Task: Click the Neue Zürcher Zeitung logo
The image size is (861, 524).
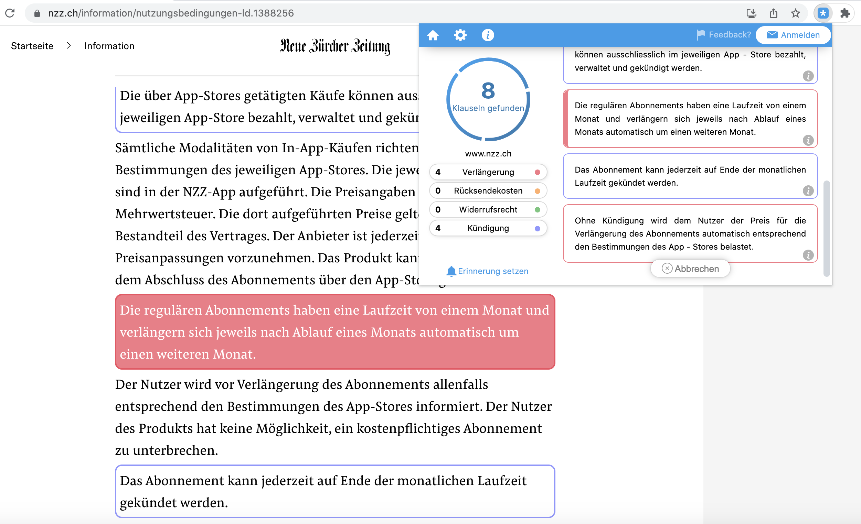Action: pyautogui.click(x=335, y=46)
